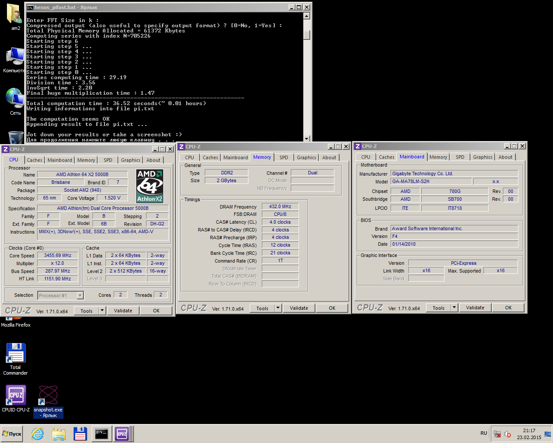The width and height of the screenshot is (553, 443).
Task: Click the Bus Speed value 287.97 MHz
Action: (x=57, y=271)
